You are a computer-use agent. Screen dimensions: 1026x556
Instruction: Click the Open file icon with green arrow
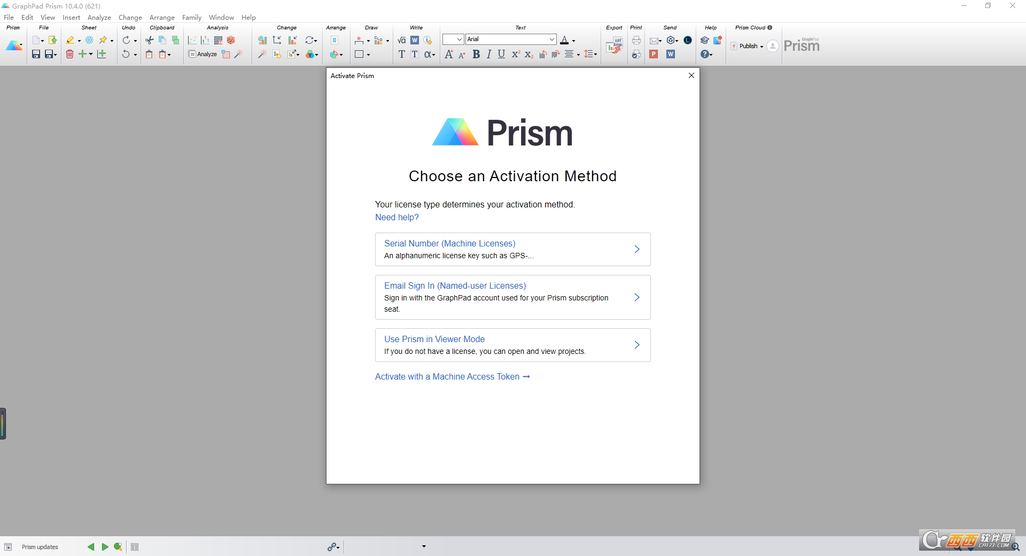(52, 40)
